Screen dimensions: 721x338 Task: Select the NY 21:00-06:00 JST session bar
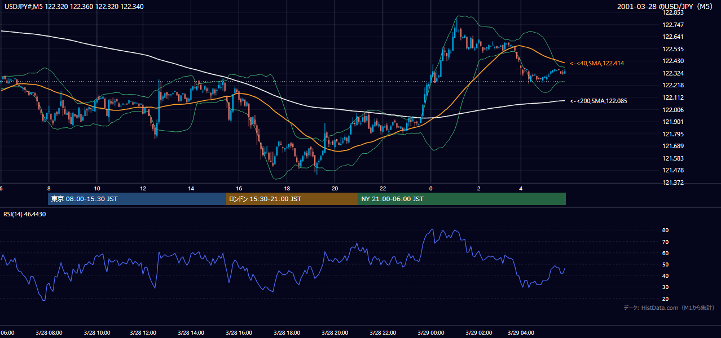tap(461, 199)
